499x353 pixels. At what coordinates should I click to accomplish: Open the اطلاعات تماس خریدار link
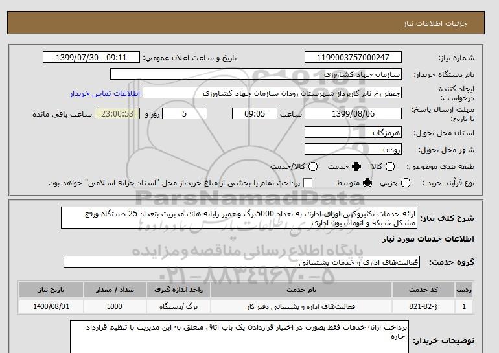(105, 93)
